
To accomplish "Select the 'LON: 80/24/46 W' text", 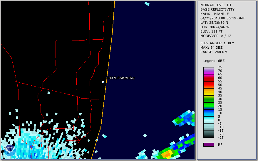I will click(x=215, y=27).
